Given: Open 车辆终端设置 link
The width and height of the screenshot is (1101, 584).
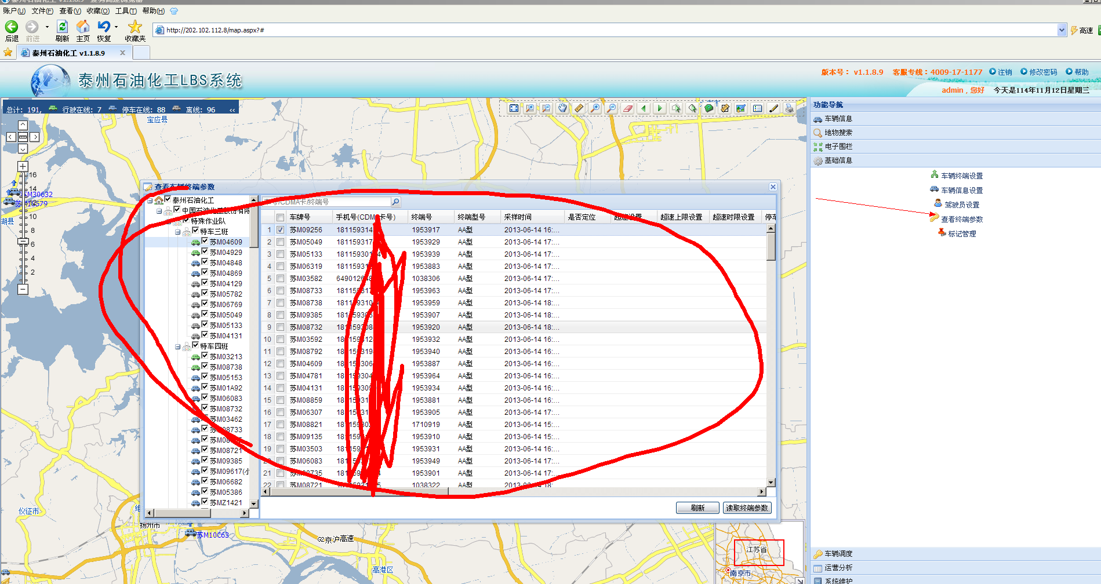Looking at the screenshot, I should [x=962, y=176].
